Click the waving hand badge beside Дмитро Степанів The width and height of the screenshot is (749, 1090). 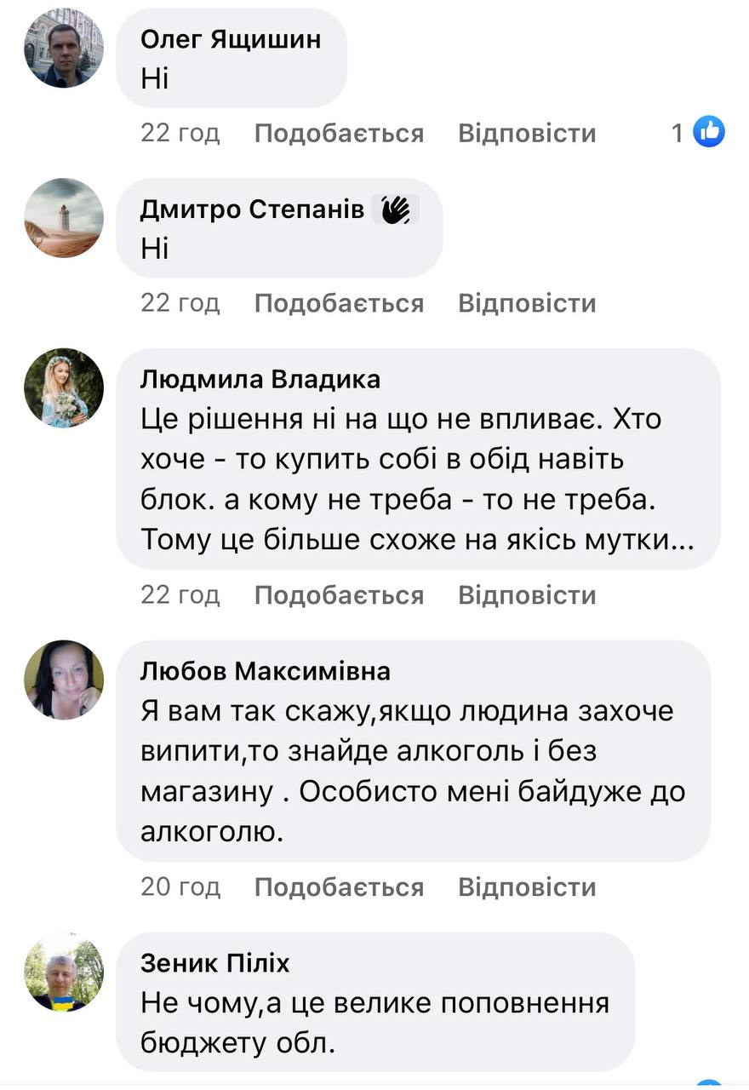396,209
